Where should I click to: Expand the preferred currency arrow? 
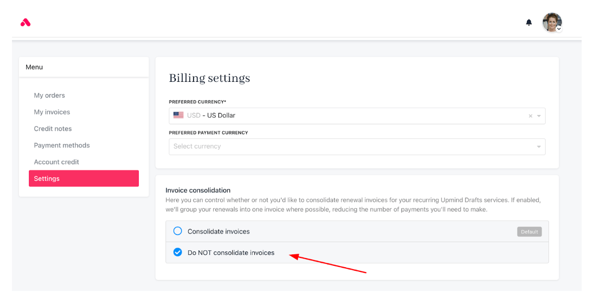[x=539, y=116]
